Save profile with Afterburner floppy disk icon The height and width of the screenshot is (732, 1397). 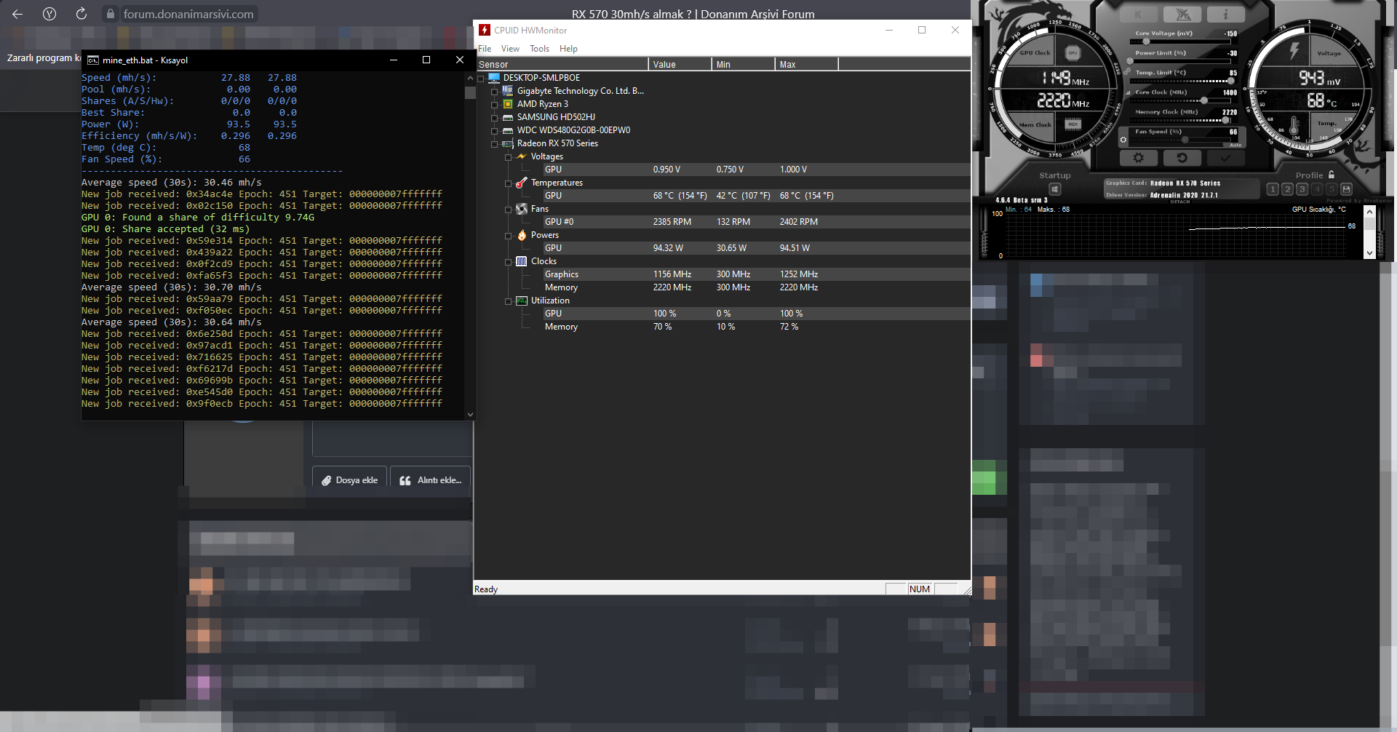(1346, 189)
